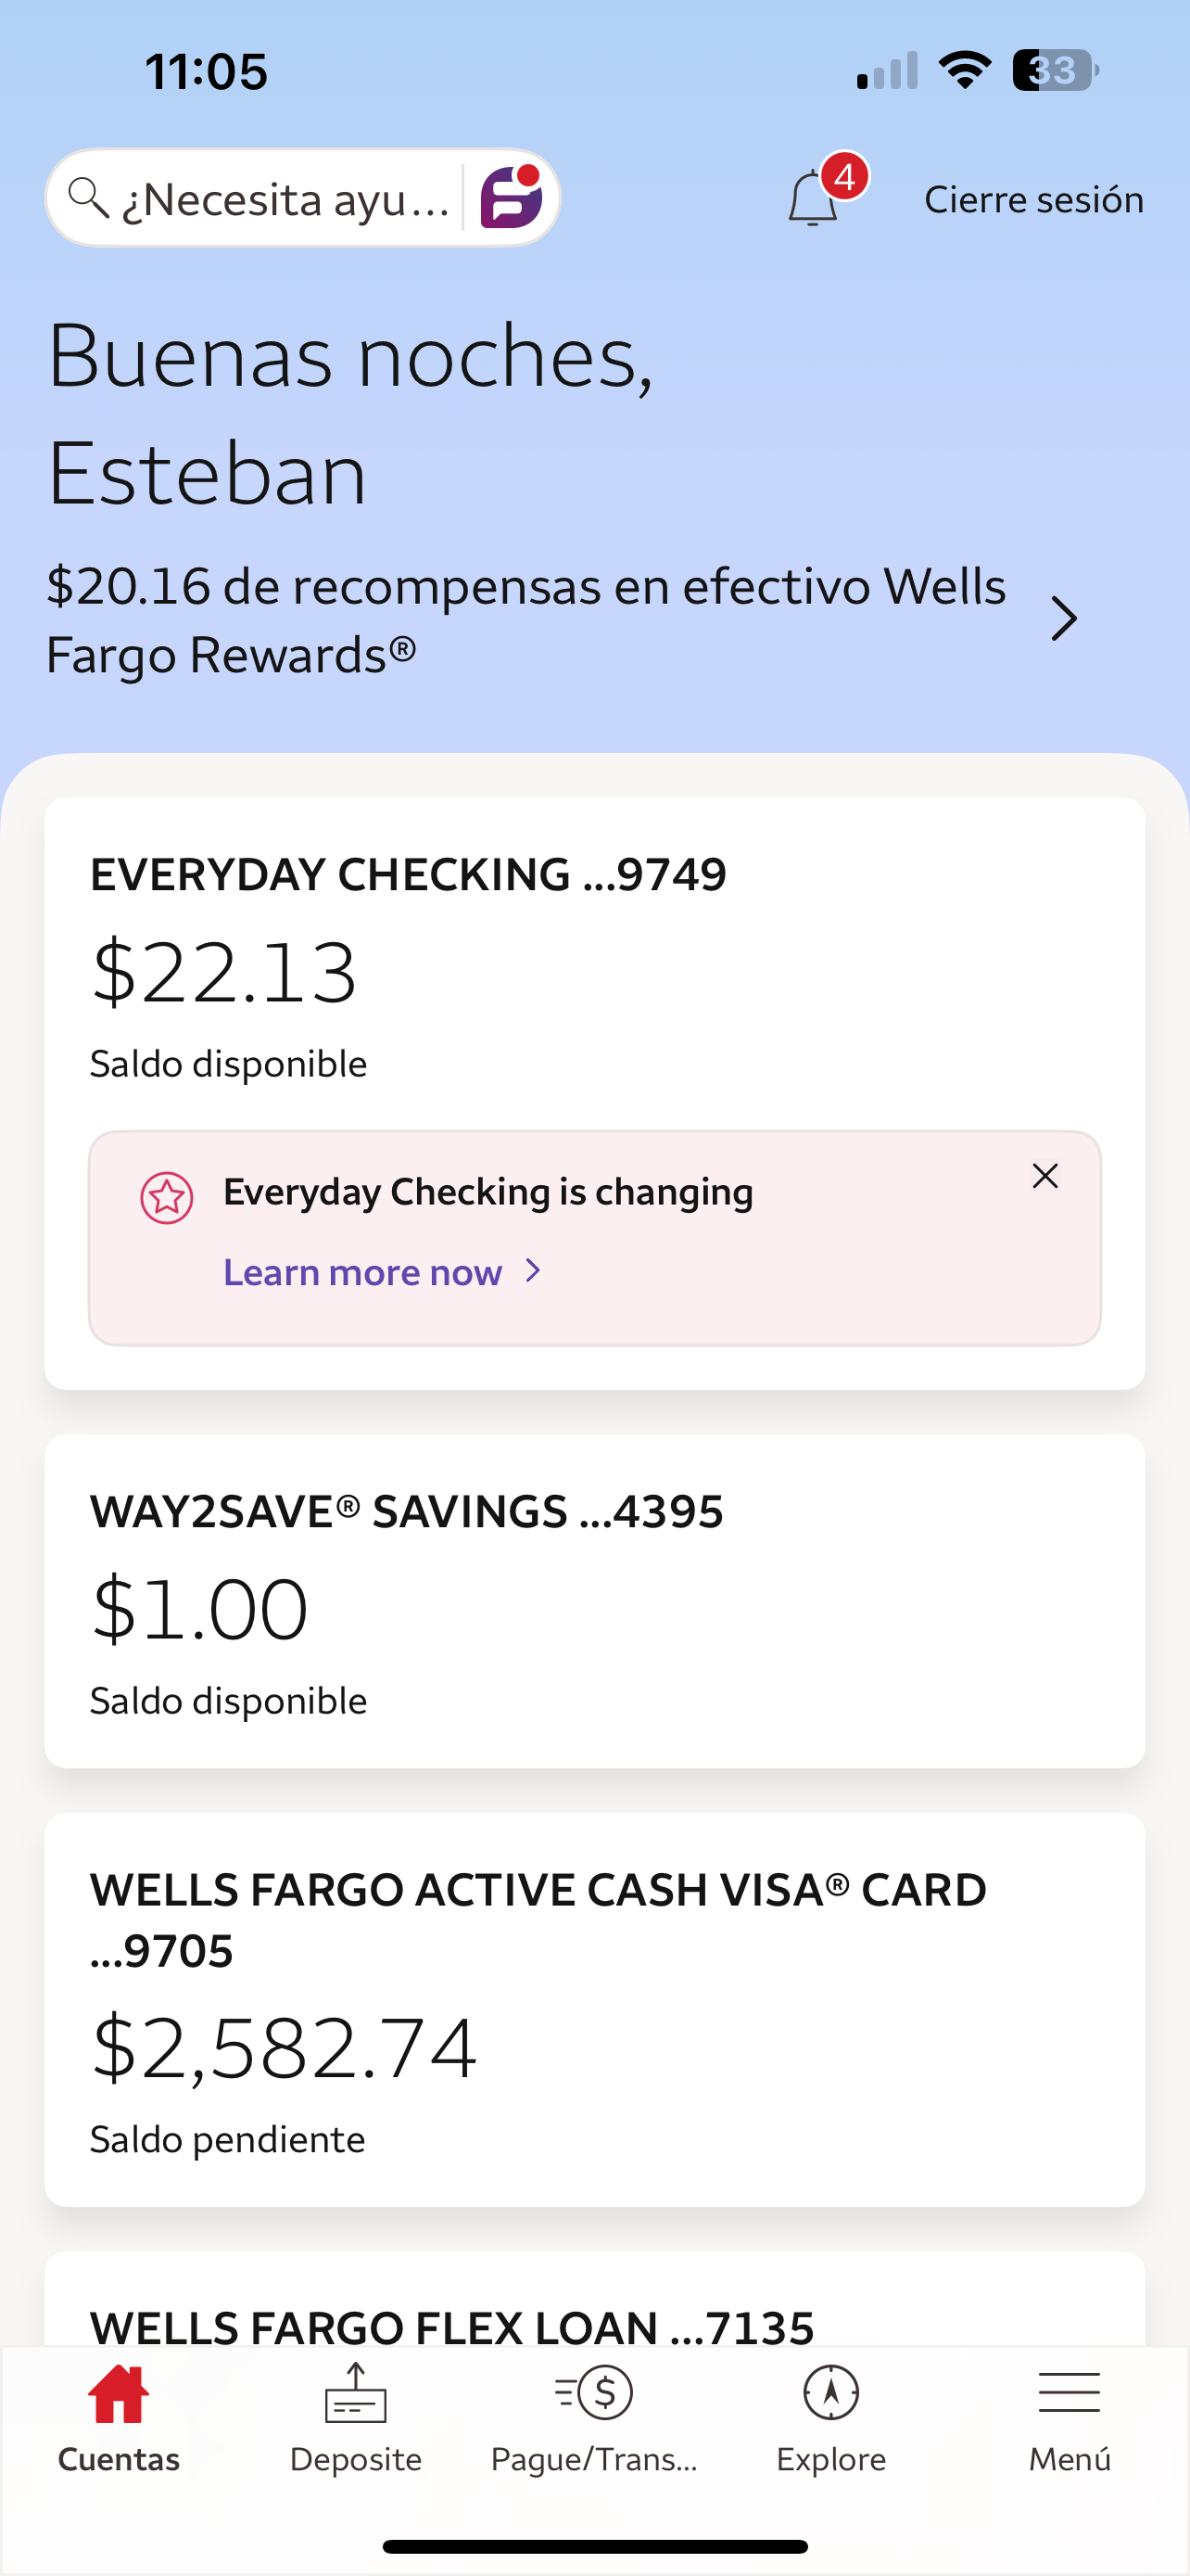The width and height of the screenshot is (1190, 2576).
Task: Follow the Learn more now link
Action: pyautogui.click(x=362, y=1272)
